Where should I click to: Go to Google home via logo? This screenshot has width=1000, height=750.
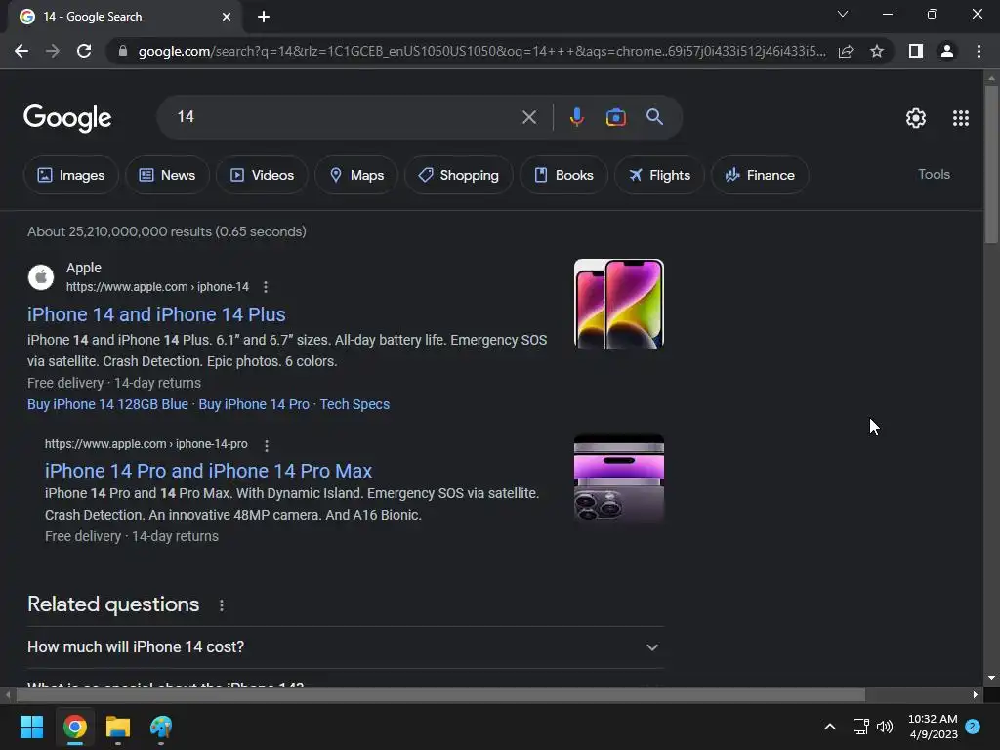[67, 118]
